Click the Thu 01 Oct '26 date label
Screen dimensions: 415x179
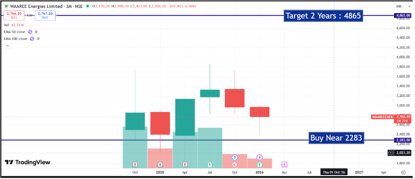click(334, 172)
